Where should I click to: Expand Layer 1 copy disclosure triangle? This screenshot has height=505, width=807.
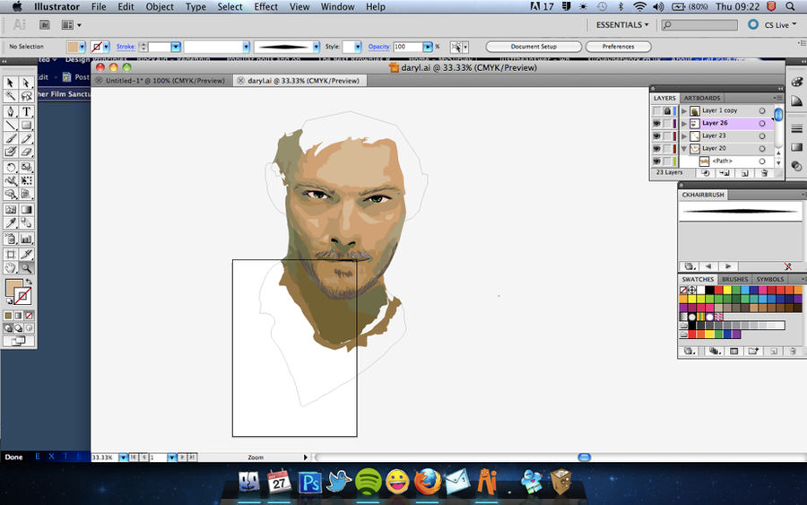684,110
